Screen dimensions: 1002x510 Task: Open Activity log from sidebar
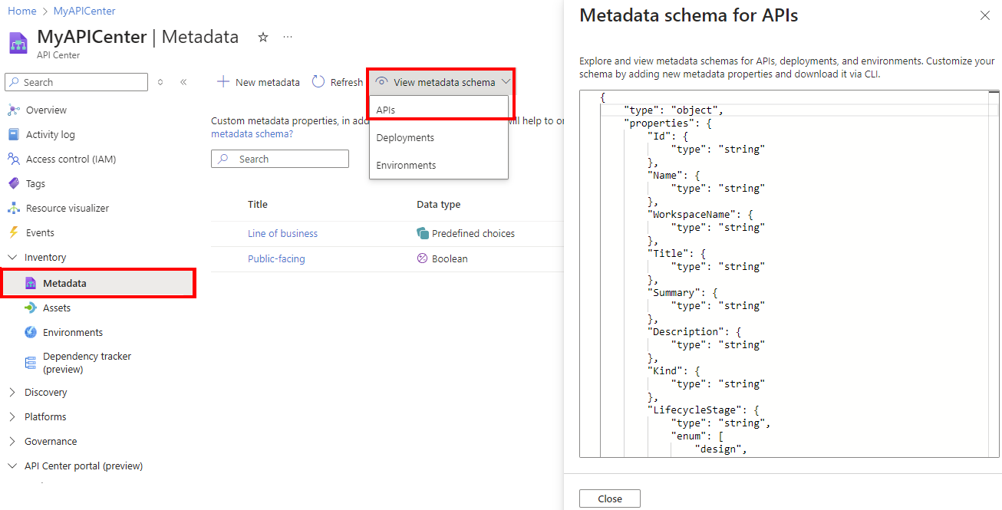coord(51,134)
